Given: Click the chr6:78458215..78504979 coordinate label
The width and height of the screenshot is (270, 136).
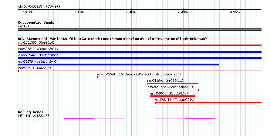Looking at the screenshot, I should point(39,7).
